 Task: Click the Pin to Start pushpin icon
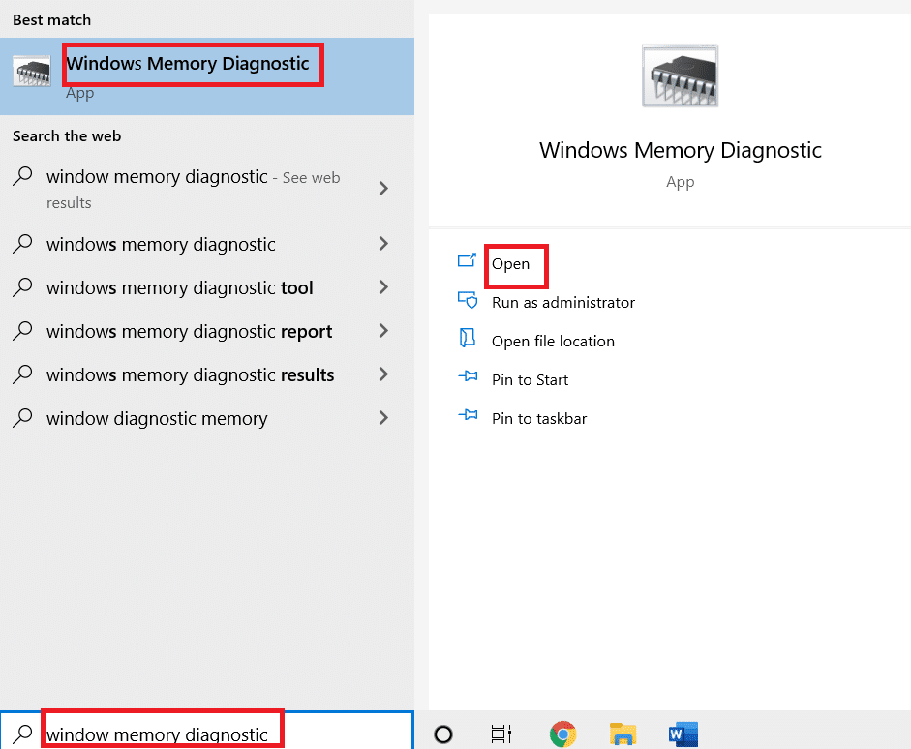[468, 378]
